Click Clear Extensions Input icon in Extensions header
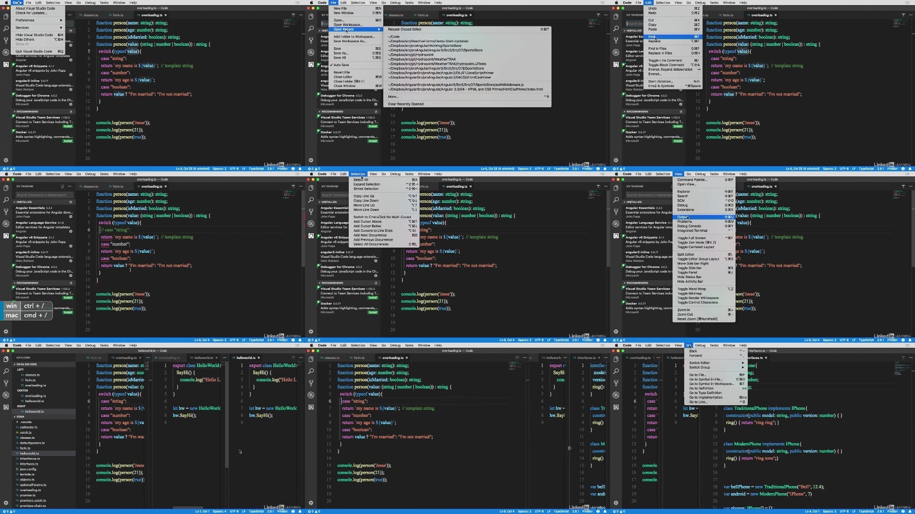 pyautogui.click(x=62, y=186)
